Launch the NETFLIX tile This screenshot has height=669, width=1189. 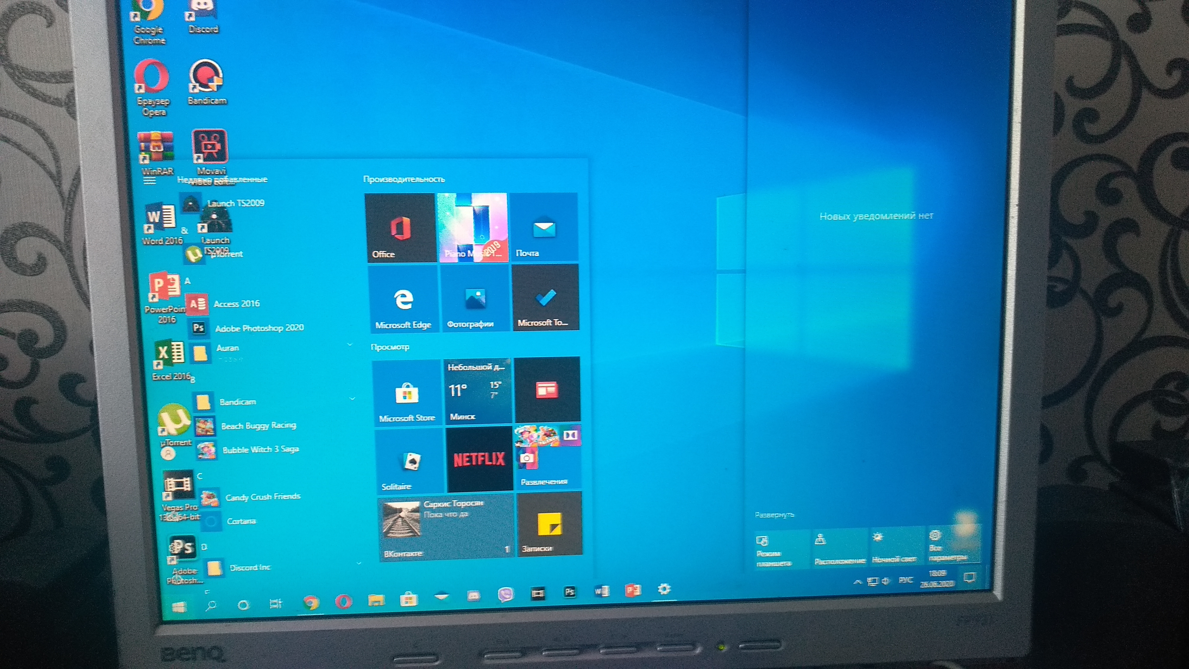(479, 459)
